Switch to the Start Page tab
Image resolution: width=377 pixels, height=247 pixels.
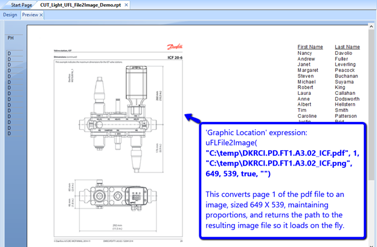point(21,5)
